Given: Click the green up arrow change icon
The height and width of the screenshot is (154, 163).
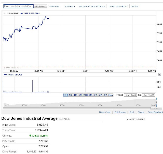Looking at the screenshot, I should 30,136.
